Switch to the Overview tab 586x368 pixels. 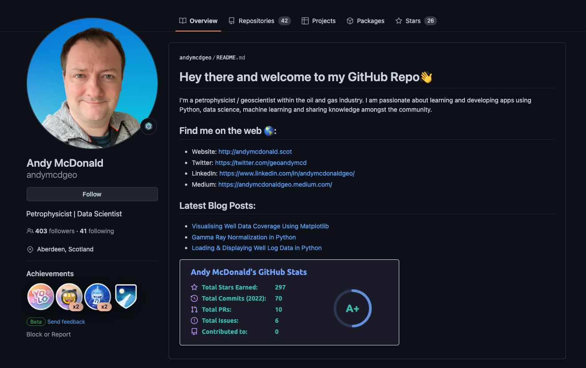pos(198,21)
